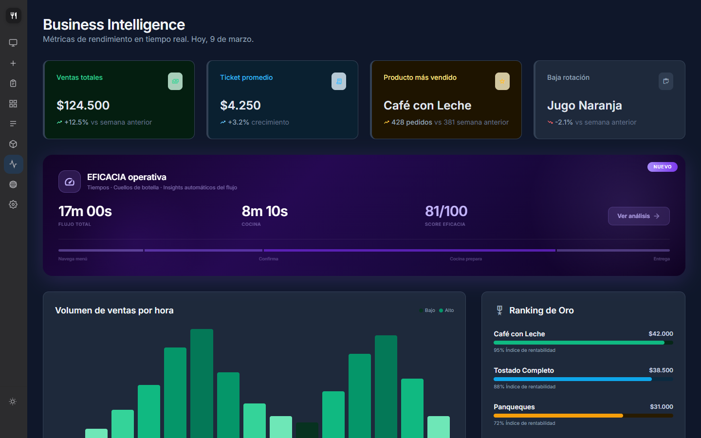
Task: Click the Alto legend dot in sales chart
Action: (x=441, y=310)
